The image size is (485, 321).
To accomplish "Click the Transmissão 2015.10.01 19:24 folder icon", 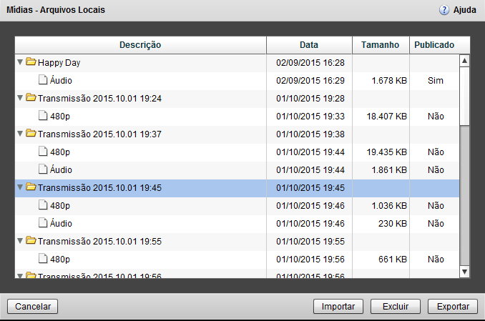I will point(31,97).
